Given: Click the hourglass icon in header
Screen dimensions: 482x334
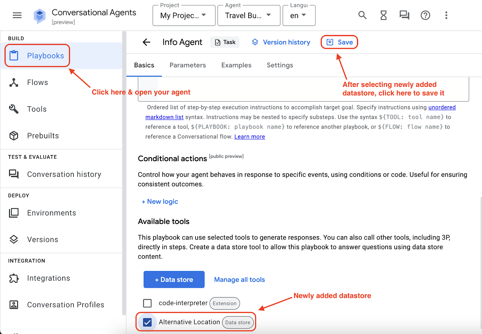Looking at the screenshot, I should 383,15.
